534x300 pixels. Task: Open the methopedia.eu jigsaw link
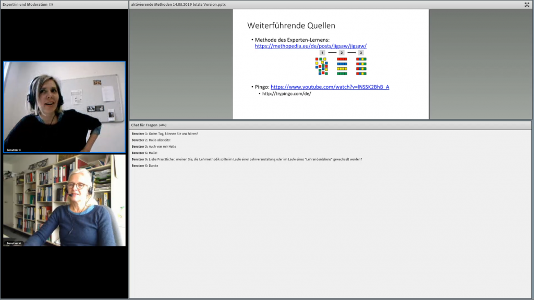click(311, 46)
